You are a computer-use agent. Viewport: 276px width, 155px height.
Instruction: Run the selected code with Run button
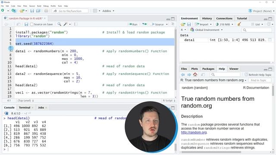point(132,24)
